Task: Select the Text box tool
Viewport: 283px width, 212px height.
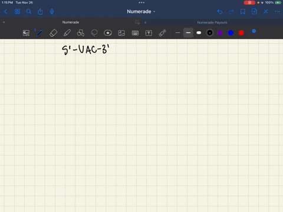Action: coord(149,33)
